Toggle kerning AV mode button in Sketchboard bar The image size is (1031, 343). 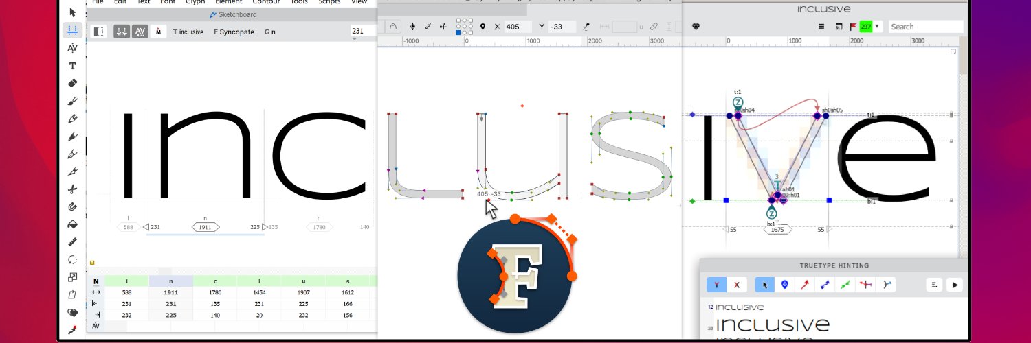point(140,32)
